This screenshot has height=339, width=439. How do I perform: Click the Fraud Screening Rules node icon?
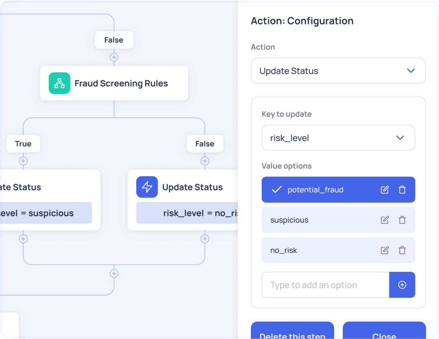click(x=59, y=83)
